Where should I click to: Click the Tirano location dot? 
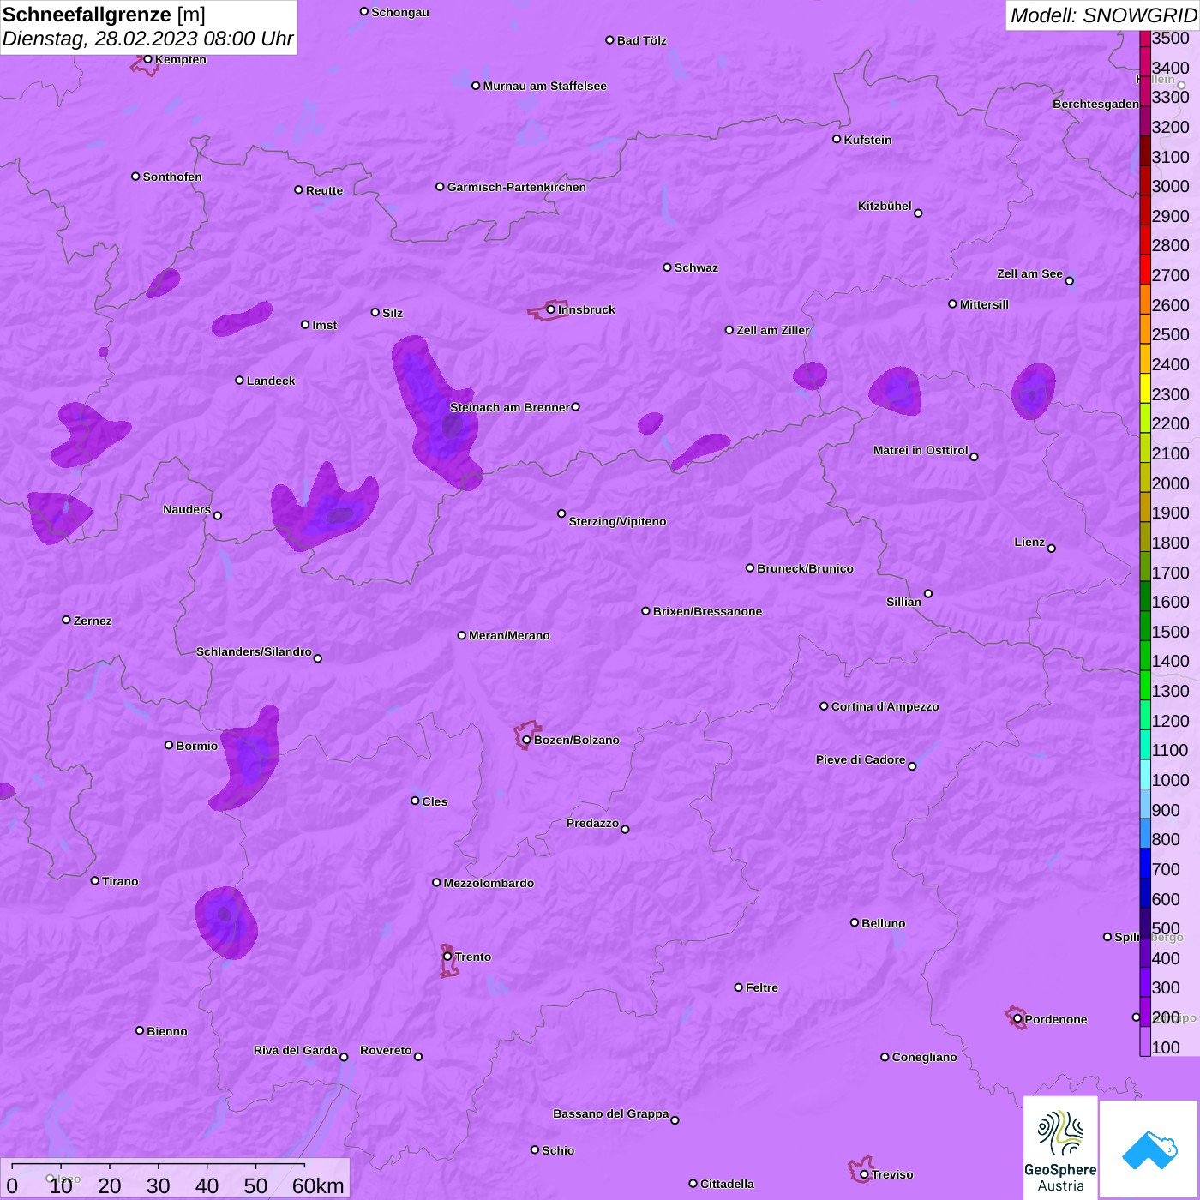tap(95, 880)
